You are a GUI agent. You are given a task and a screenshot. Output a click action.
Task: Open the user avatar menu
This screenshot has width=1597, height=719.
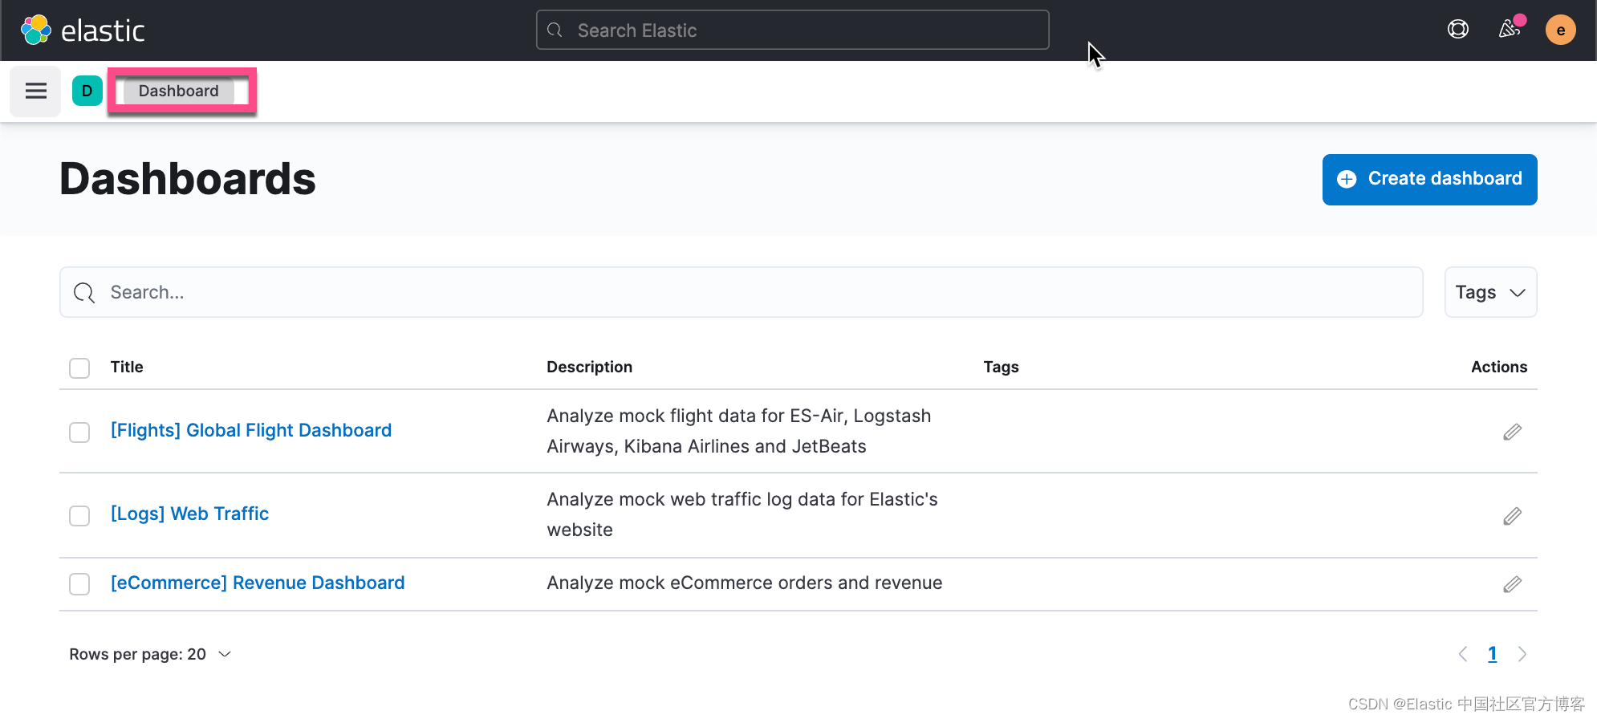point(1560,30)
